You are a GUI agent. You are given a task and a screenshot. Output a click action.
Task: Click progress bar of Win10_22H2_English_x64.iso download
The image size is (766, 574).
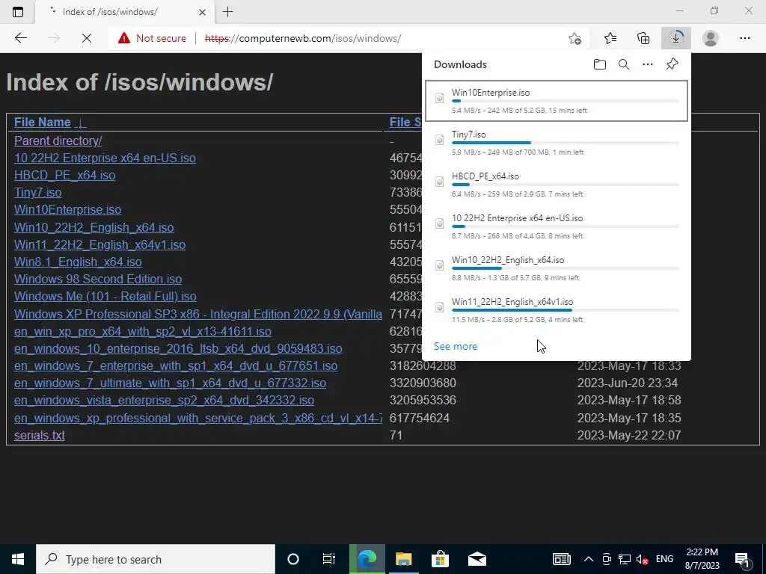(x=566, y=268)
